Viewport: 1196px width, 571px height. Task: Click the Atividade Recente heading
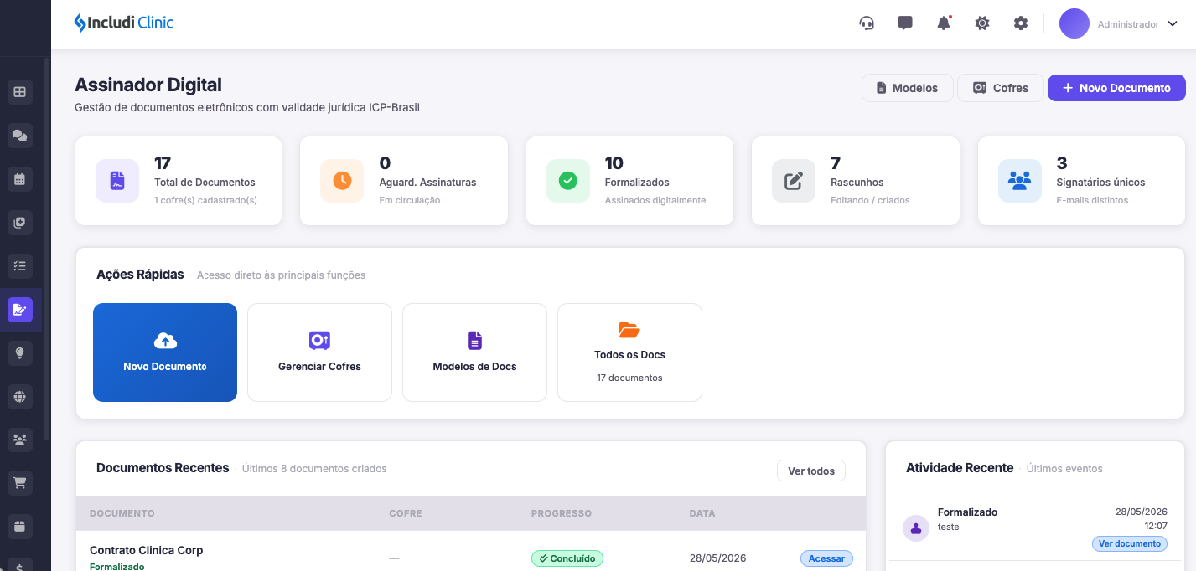pos(960,468)
